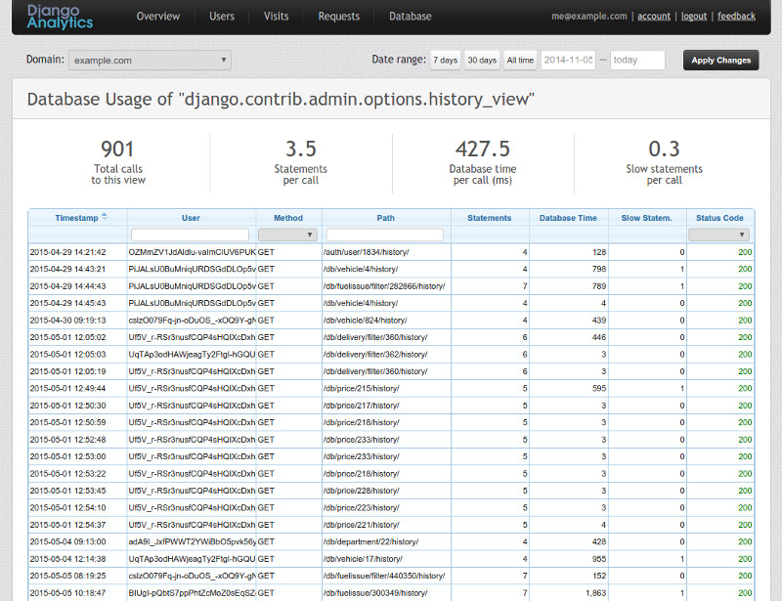Select path /db/price/221/history/
782x601 pixels.
tap(361, 525)
